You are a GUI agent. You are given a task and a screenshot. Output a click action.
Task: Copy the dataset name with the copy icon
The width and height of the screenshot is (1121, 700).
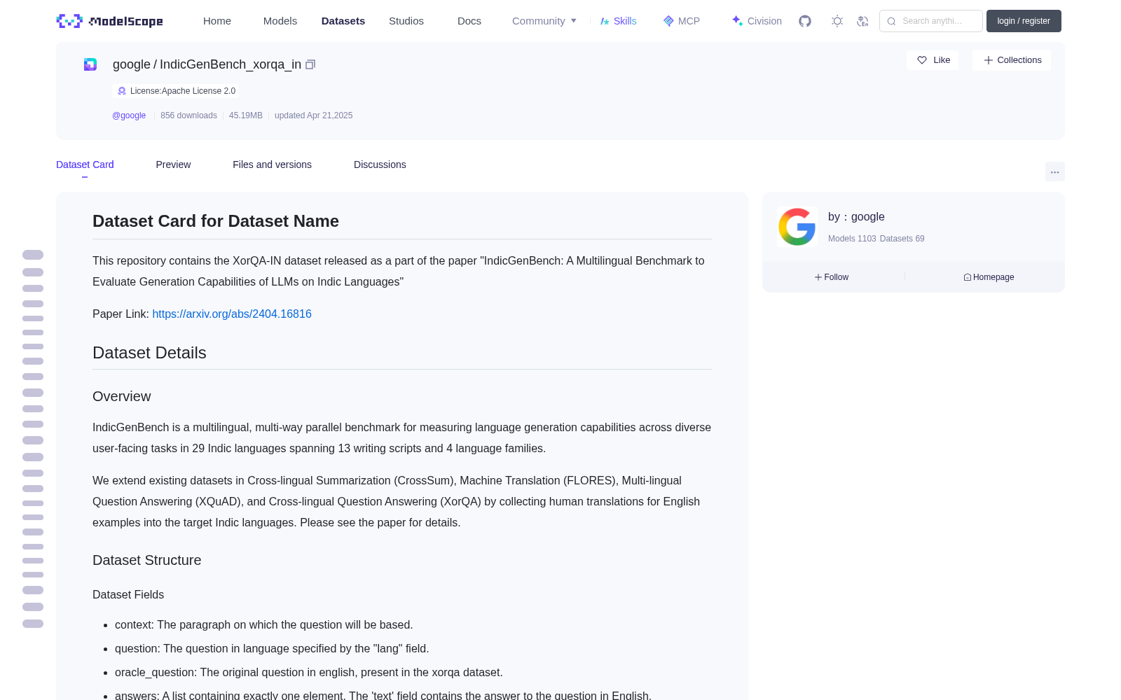(x=310, y=64)
